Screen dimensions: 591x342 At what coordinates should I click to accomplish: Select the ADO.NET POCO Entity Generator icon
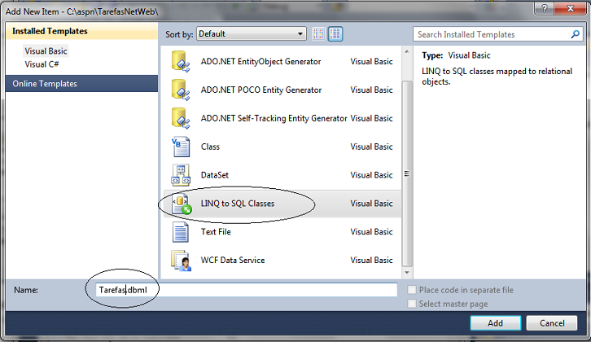coord(181,90)
